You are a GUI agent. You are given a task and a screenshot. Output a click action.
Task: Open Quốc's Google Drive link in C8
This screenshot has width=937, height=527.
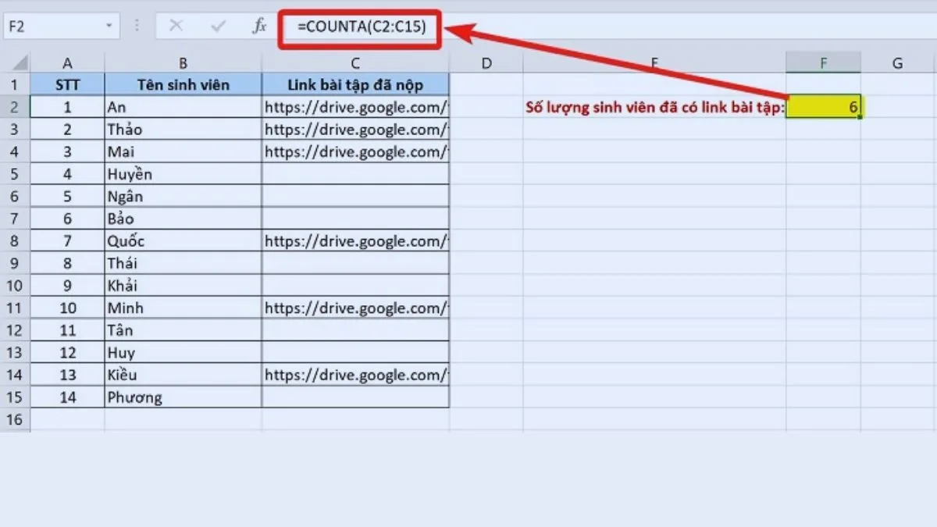click(355, 240)
